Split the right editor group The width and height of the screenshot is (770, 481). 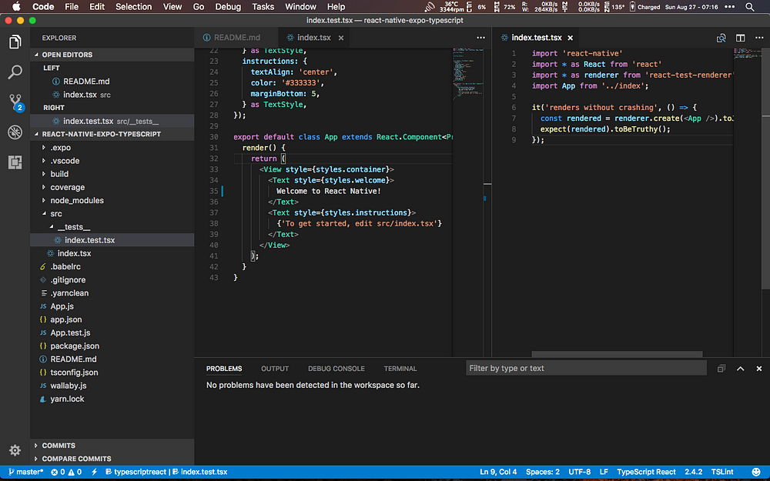740,38
